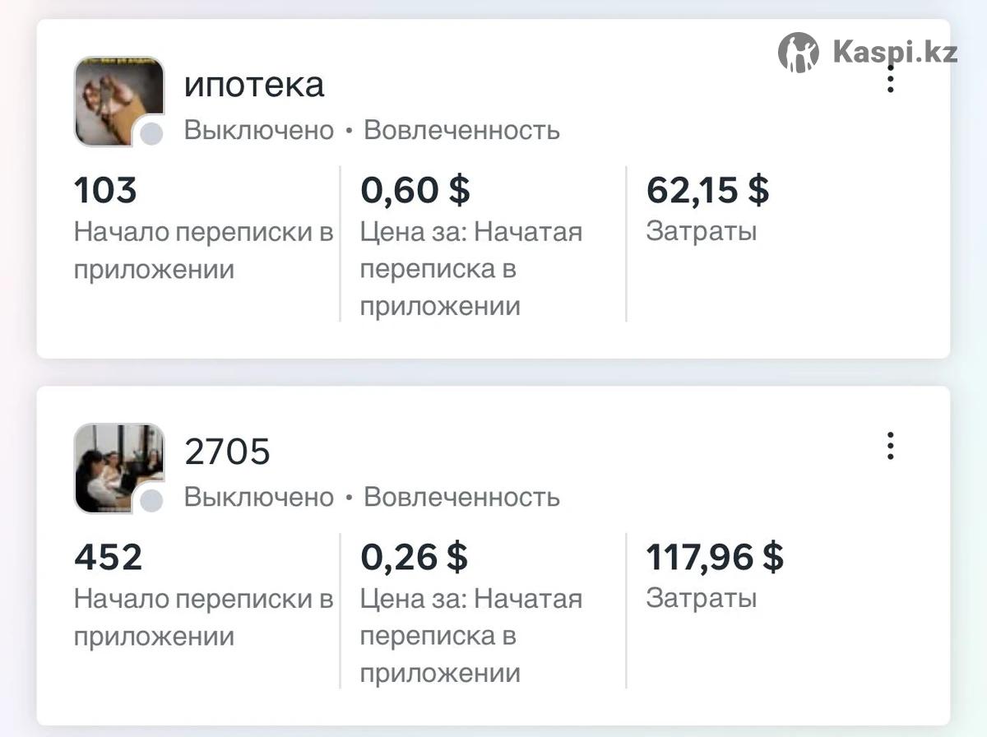Open the ипотека campaign title
This screenshot has height=737, width=987.
(x=254, y=85)
